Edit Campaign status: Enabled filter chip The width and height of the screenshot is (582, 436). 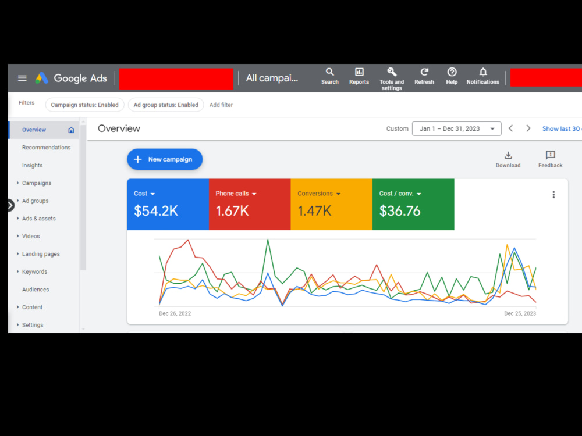pos(84,105)
